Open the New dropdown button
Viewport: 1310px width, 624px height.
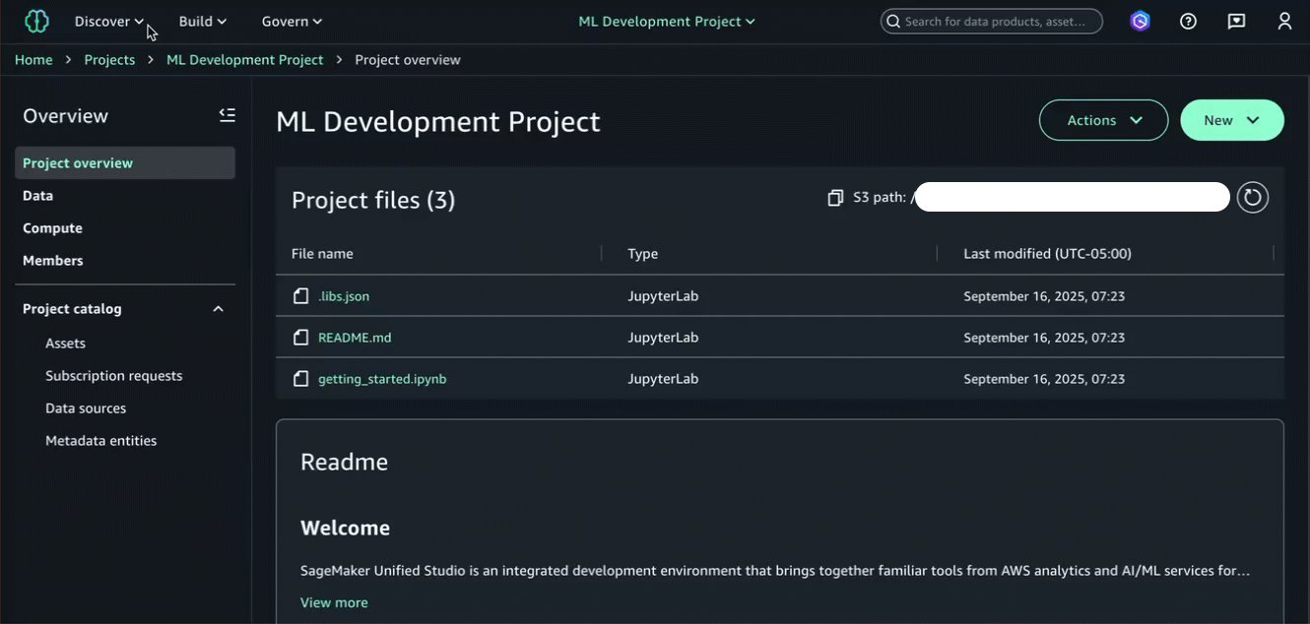pyautogui.click(x=1231, y=120)
